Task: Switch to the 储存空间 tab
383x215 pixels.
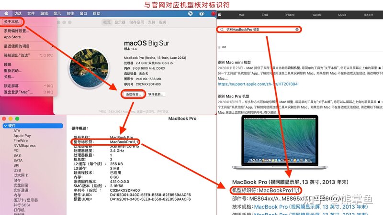Action: (x=137, y=22)
